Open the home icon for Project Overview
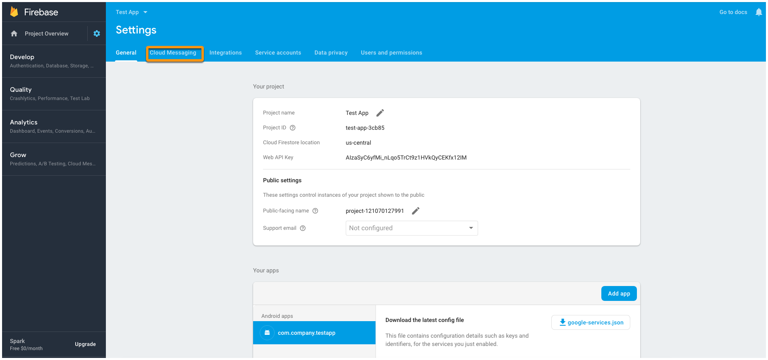This screenshot has height=360, width=768. tap(14, 33)
